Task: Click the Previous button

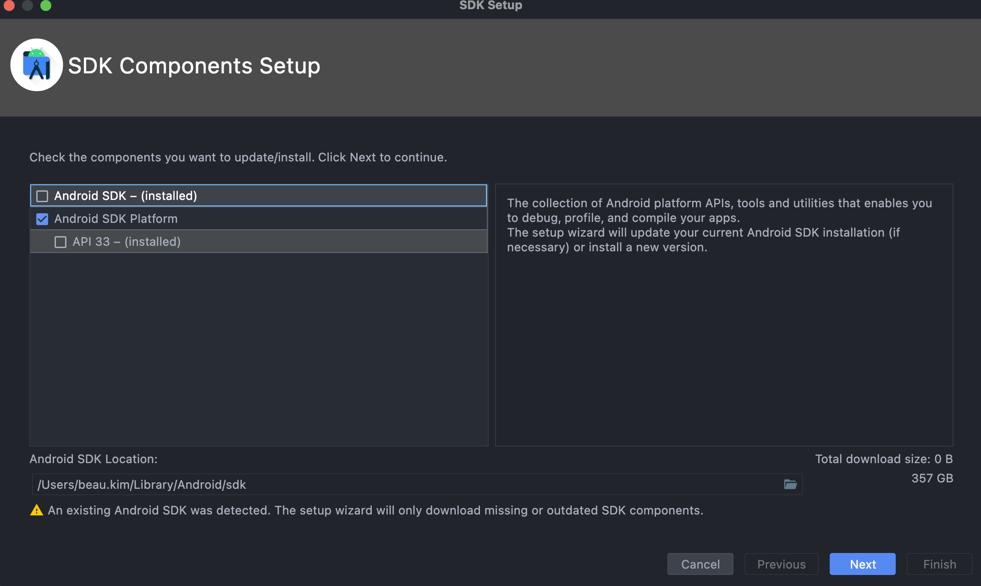Action: [781, 564]
